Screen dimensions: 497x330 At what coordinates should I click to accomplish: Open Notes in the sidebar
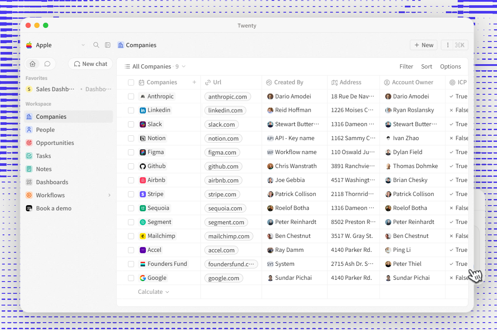pos(69,169)
